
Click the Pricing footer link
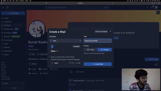tap(4, 67)
